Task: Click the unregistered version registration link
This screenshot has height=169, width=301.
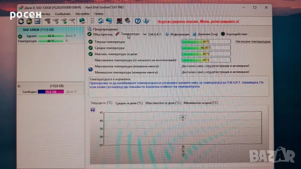Action: 198,21
